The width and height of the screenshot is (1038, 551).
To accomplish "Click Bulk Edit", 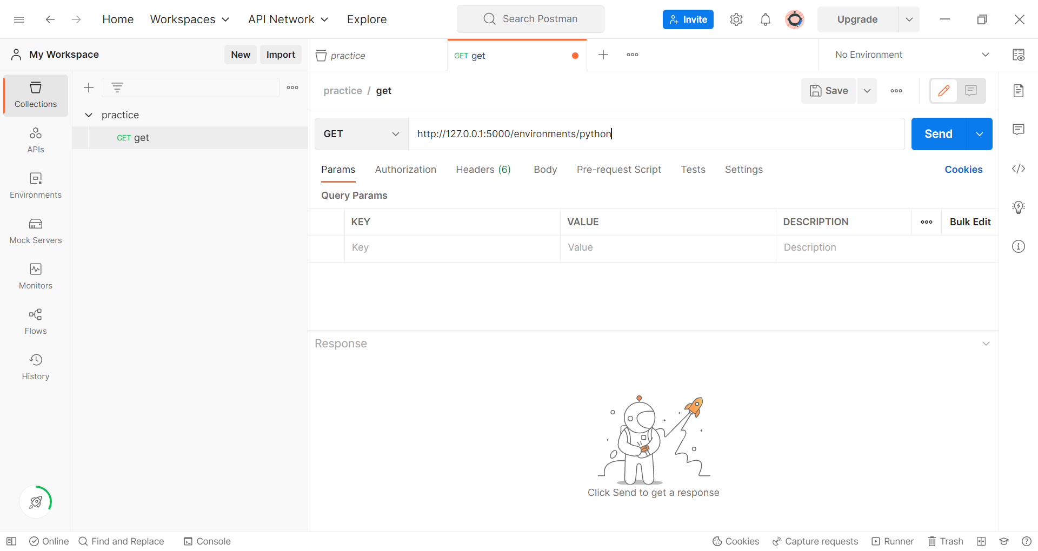I will (x=970, y=222).
